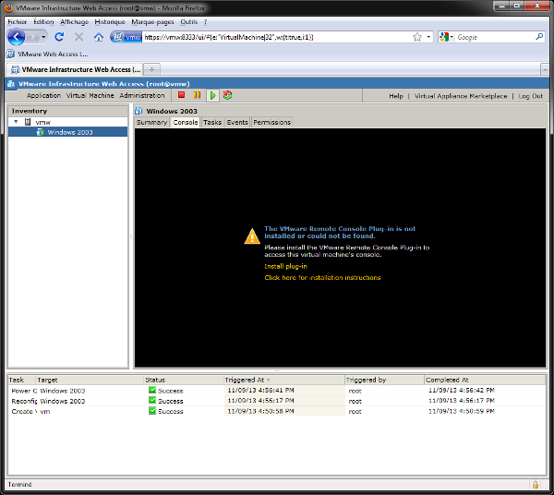Open the Help link
Viewport: 554px width, 495px height.
(x=396, y=96)
